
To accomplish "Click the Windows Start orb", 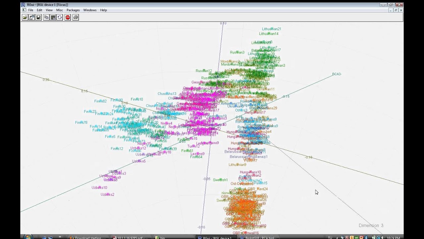I will tap(28, 237).
